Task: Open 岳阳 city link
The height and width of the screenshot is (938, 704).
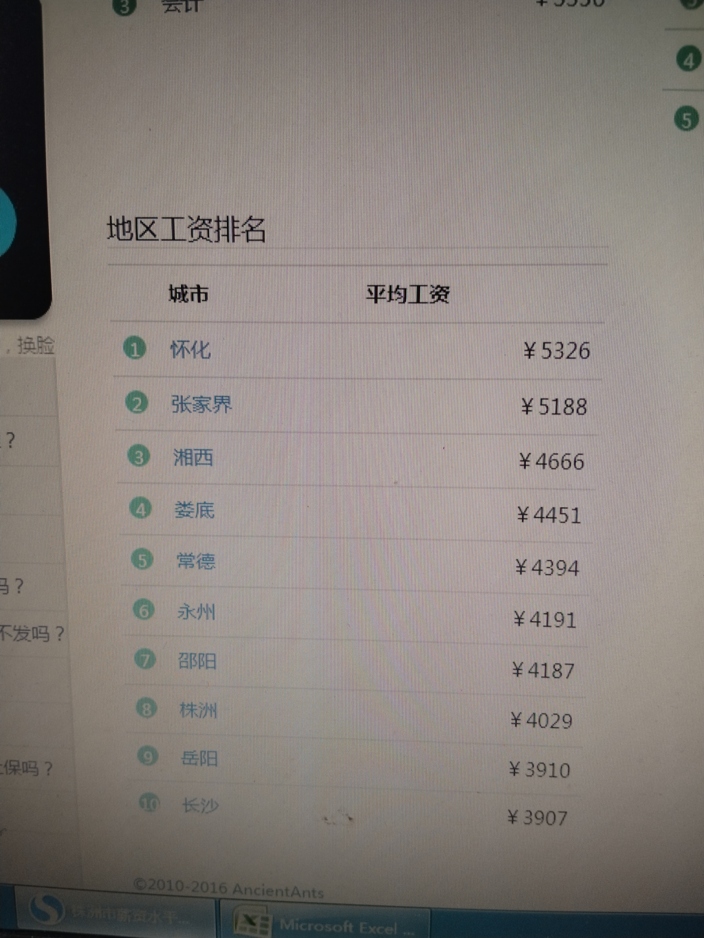Action: [x=199, y=758]
